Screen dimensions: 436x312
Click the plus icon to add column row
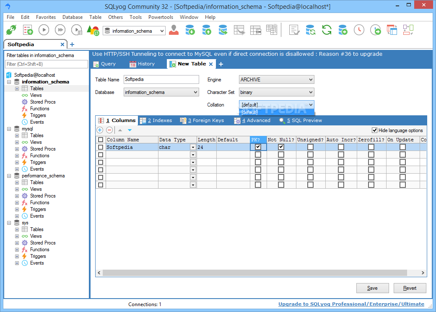click(x=100, y=130)
